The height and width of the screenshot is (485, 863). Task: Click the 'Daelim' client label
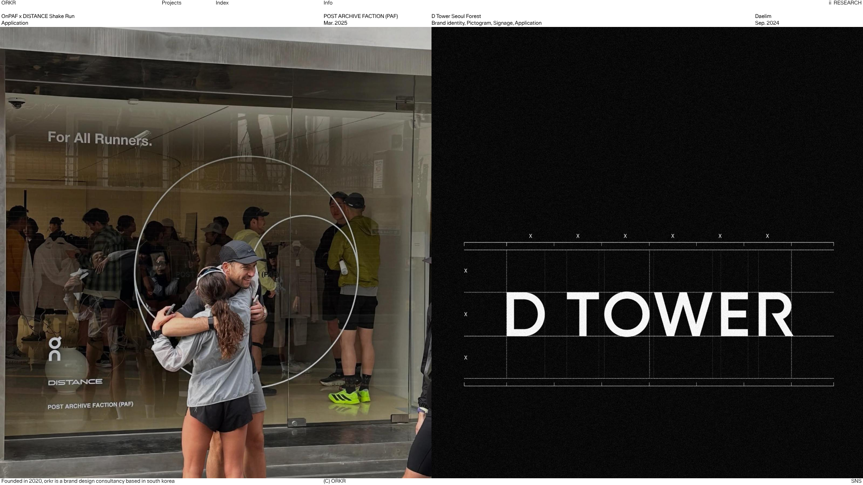(763, 16)
